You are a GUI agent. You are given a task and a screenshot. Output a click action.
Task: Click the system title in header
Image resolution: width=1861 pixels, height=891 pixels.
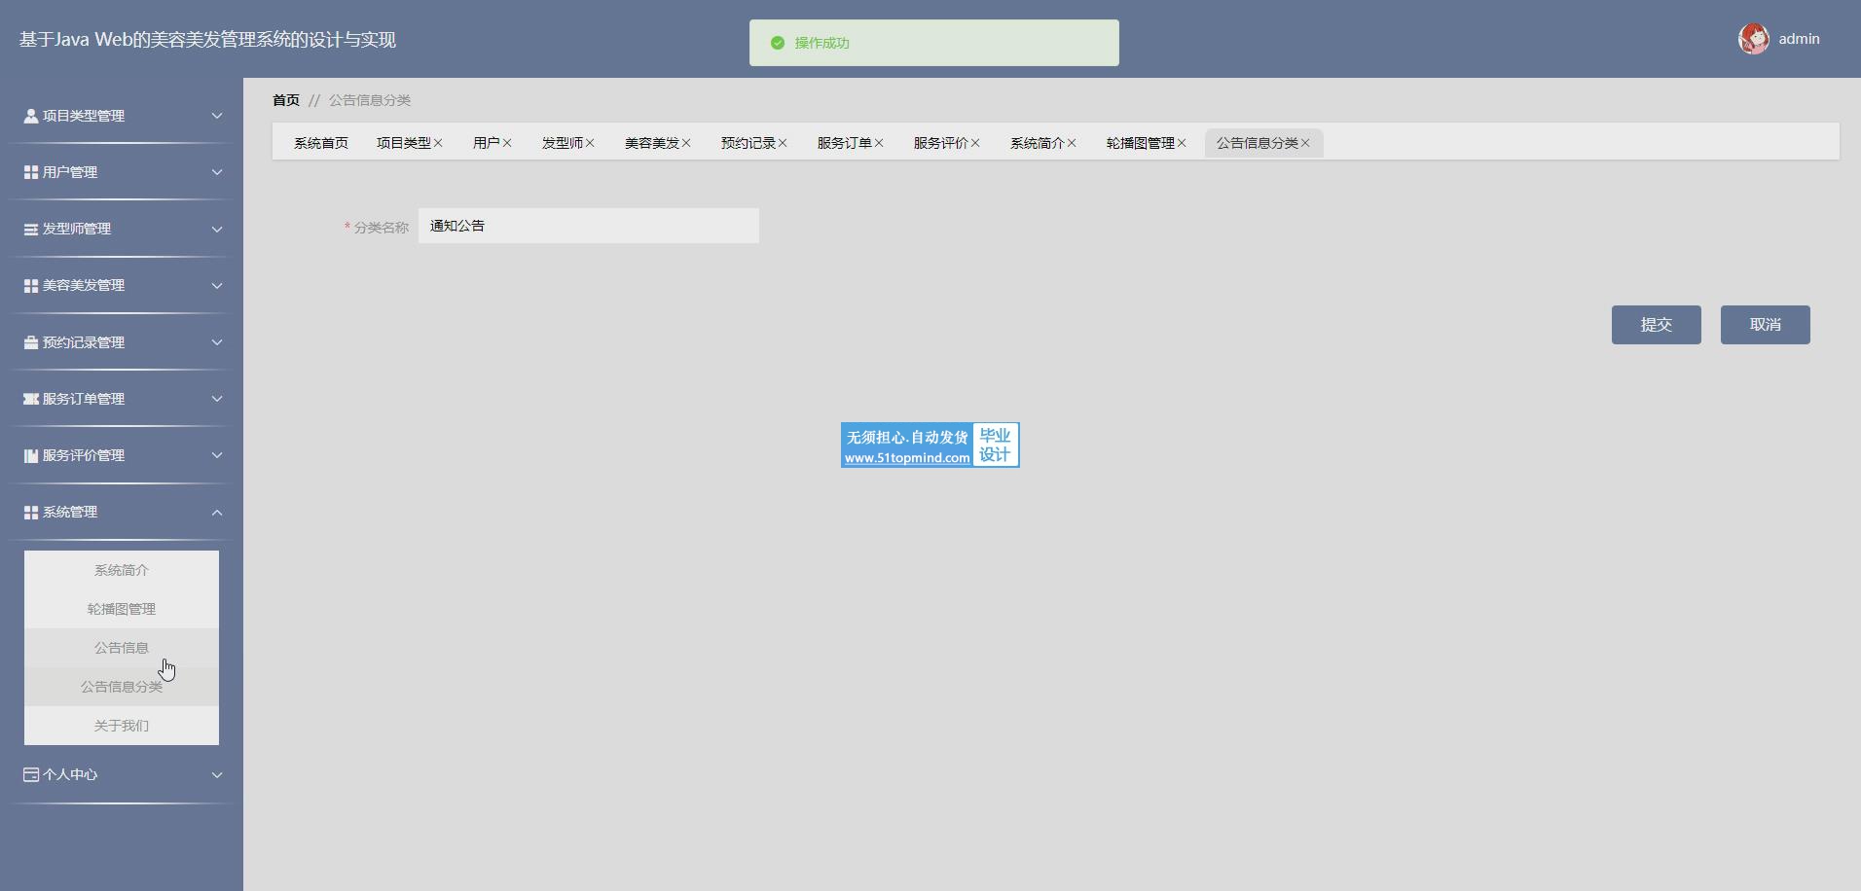tap(207, 40)
